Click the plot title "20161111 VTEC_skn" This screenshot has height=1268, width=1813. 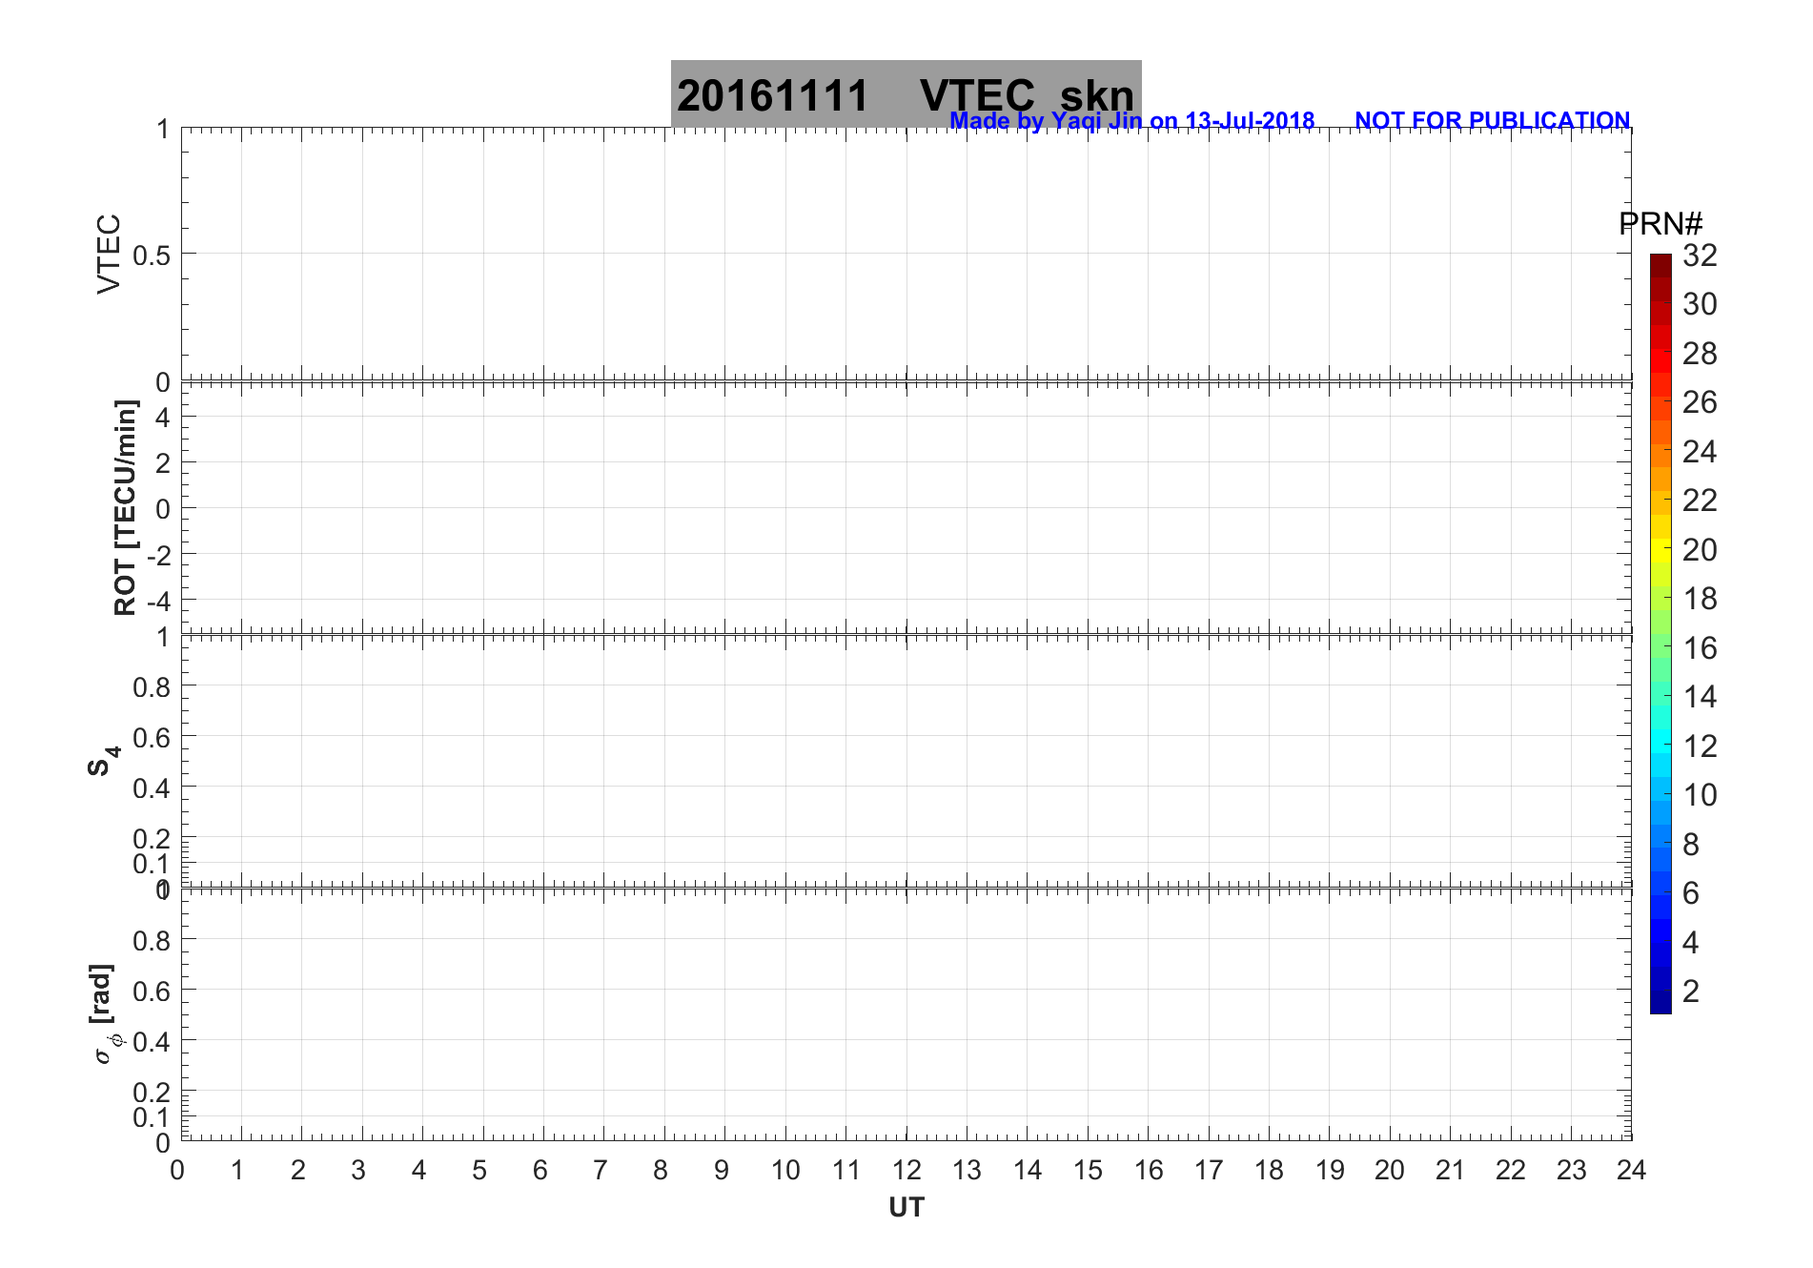point(906,95)
